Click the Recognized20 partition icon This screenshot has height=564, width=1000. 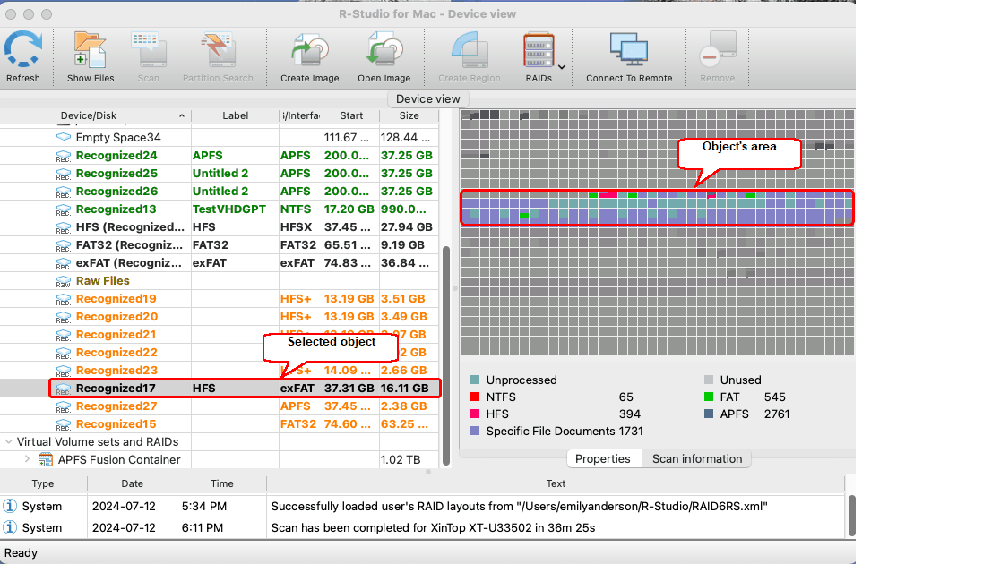point(63,317)
